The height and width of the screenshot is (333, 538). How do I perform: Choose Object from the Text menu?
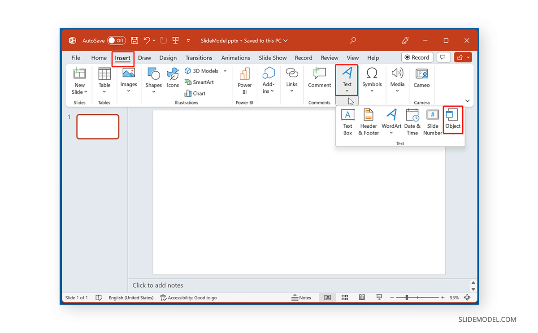[x=453, y=120]
